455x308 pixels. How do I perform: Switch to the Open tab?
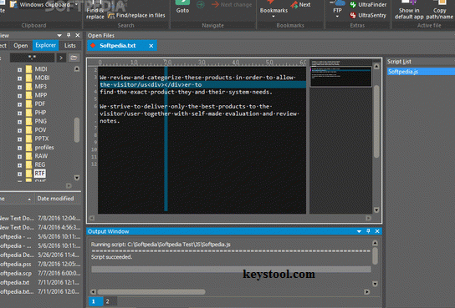[21, 46]
